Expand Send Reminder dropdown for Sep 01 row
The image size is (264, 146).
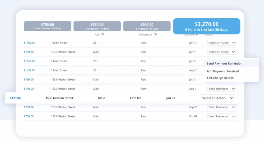tap(222, 107)
